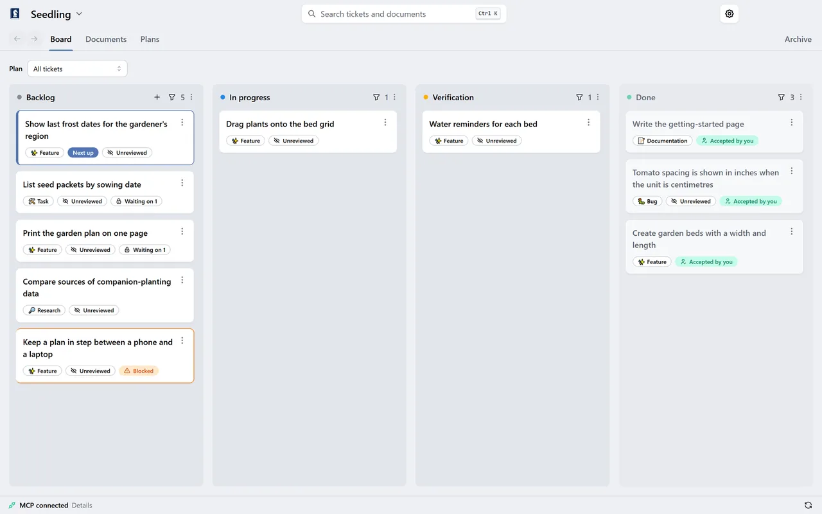Open settings via the gear icon
Viewport: 822px width, 514px height.
pos(729,13)
